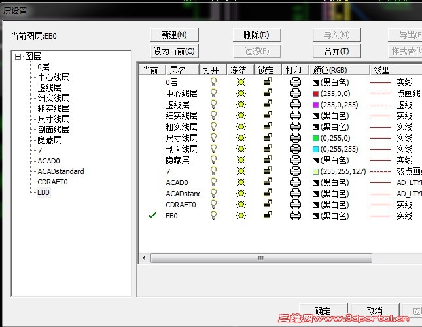Select 细实线层 in the layer tree
Screen dimensions: 422x327
(x=53, y=98)
